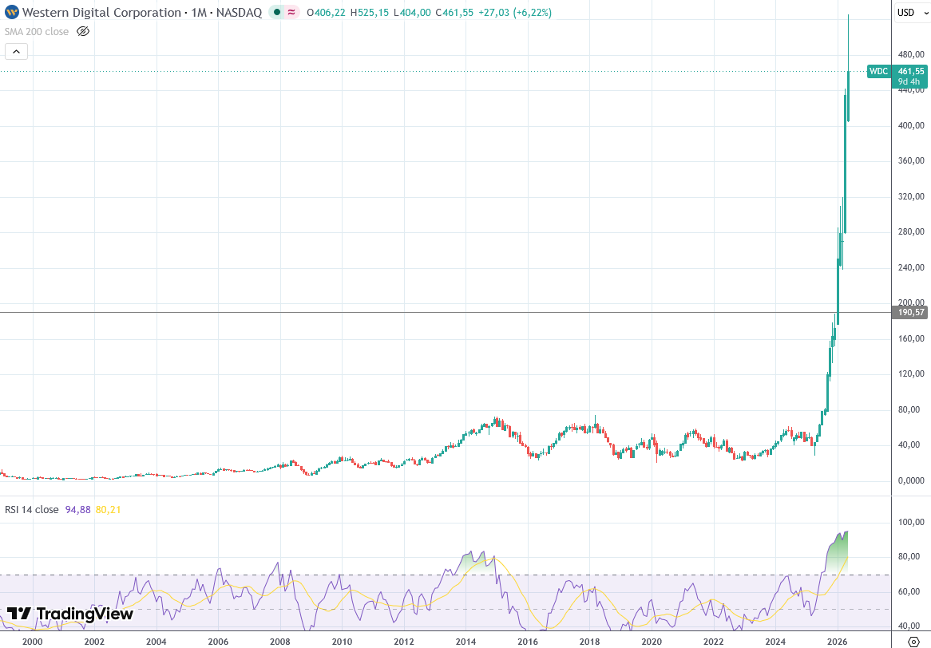Click the low value L404,00
The width and height of the screenshot is (931, 648).
pos(412,13)
